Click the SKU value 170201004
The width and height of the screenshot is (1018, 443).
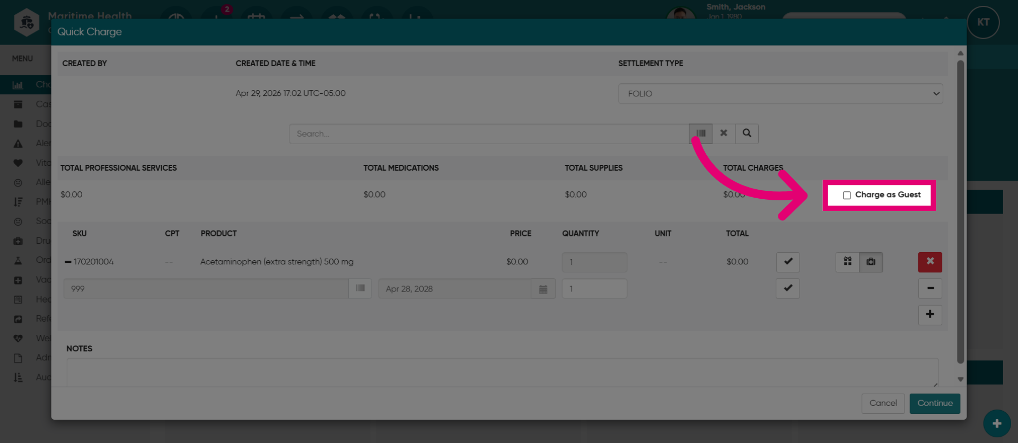coord(93,262)
